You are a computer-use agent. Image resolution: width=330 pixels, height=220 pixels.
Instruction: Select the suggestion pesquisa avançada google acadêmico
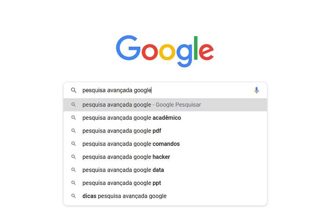(x=131, y=118)
